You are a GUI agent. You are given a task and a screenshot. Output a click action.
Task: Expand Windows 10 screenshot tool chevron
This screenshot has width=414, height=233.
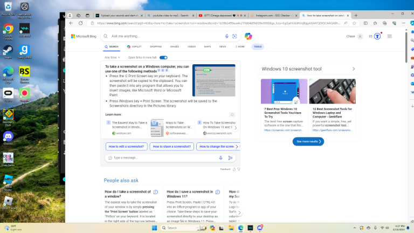pyautogui.click(x=354, y=69)
